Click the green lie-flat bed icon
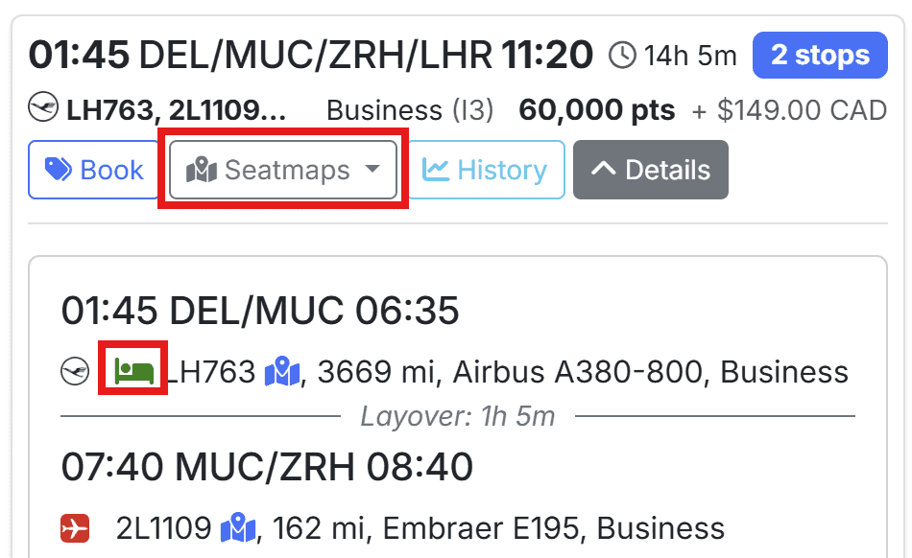The width and height of the screenshot is (912, 558). (134, 369)
